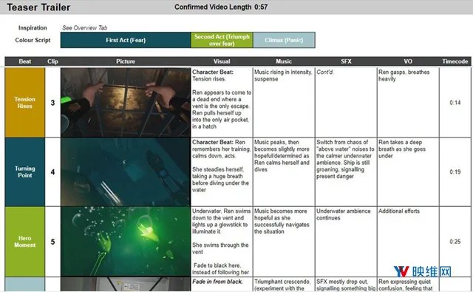Select the 'Picture' column header
This screenshot has height=292, width=473.
pyautogui.click(x=126, y=61)
